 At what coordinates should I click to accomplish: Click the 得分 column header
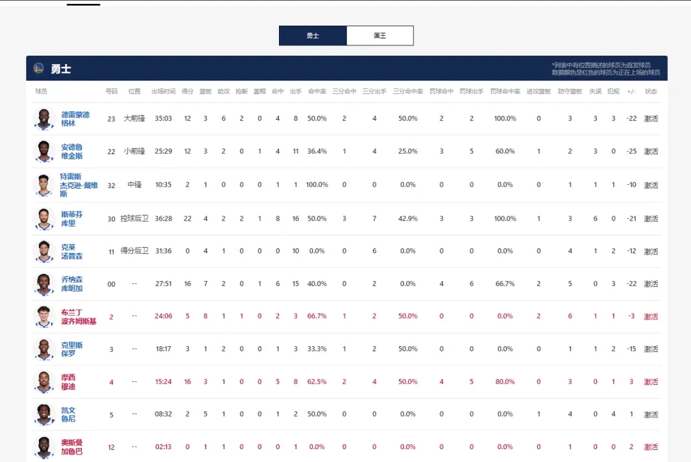187,92
